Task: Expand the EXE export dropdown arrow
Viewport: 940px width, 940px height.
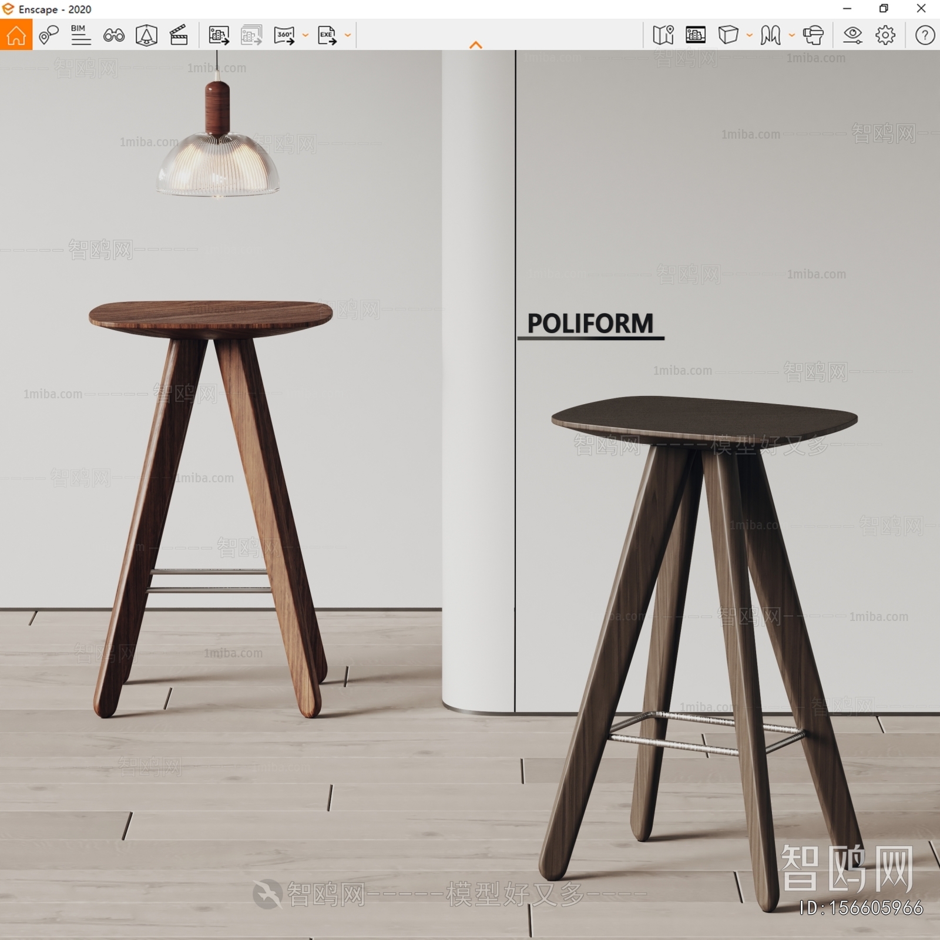Action: coord(347,35)
